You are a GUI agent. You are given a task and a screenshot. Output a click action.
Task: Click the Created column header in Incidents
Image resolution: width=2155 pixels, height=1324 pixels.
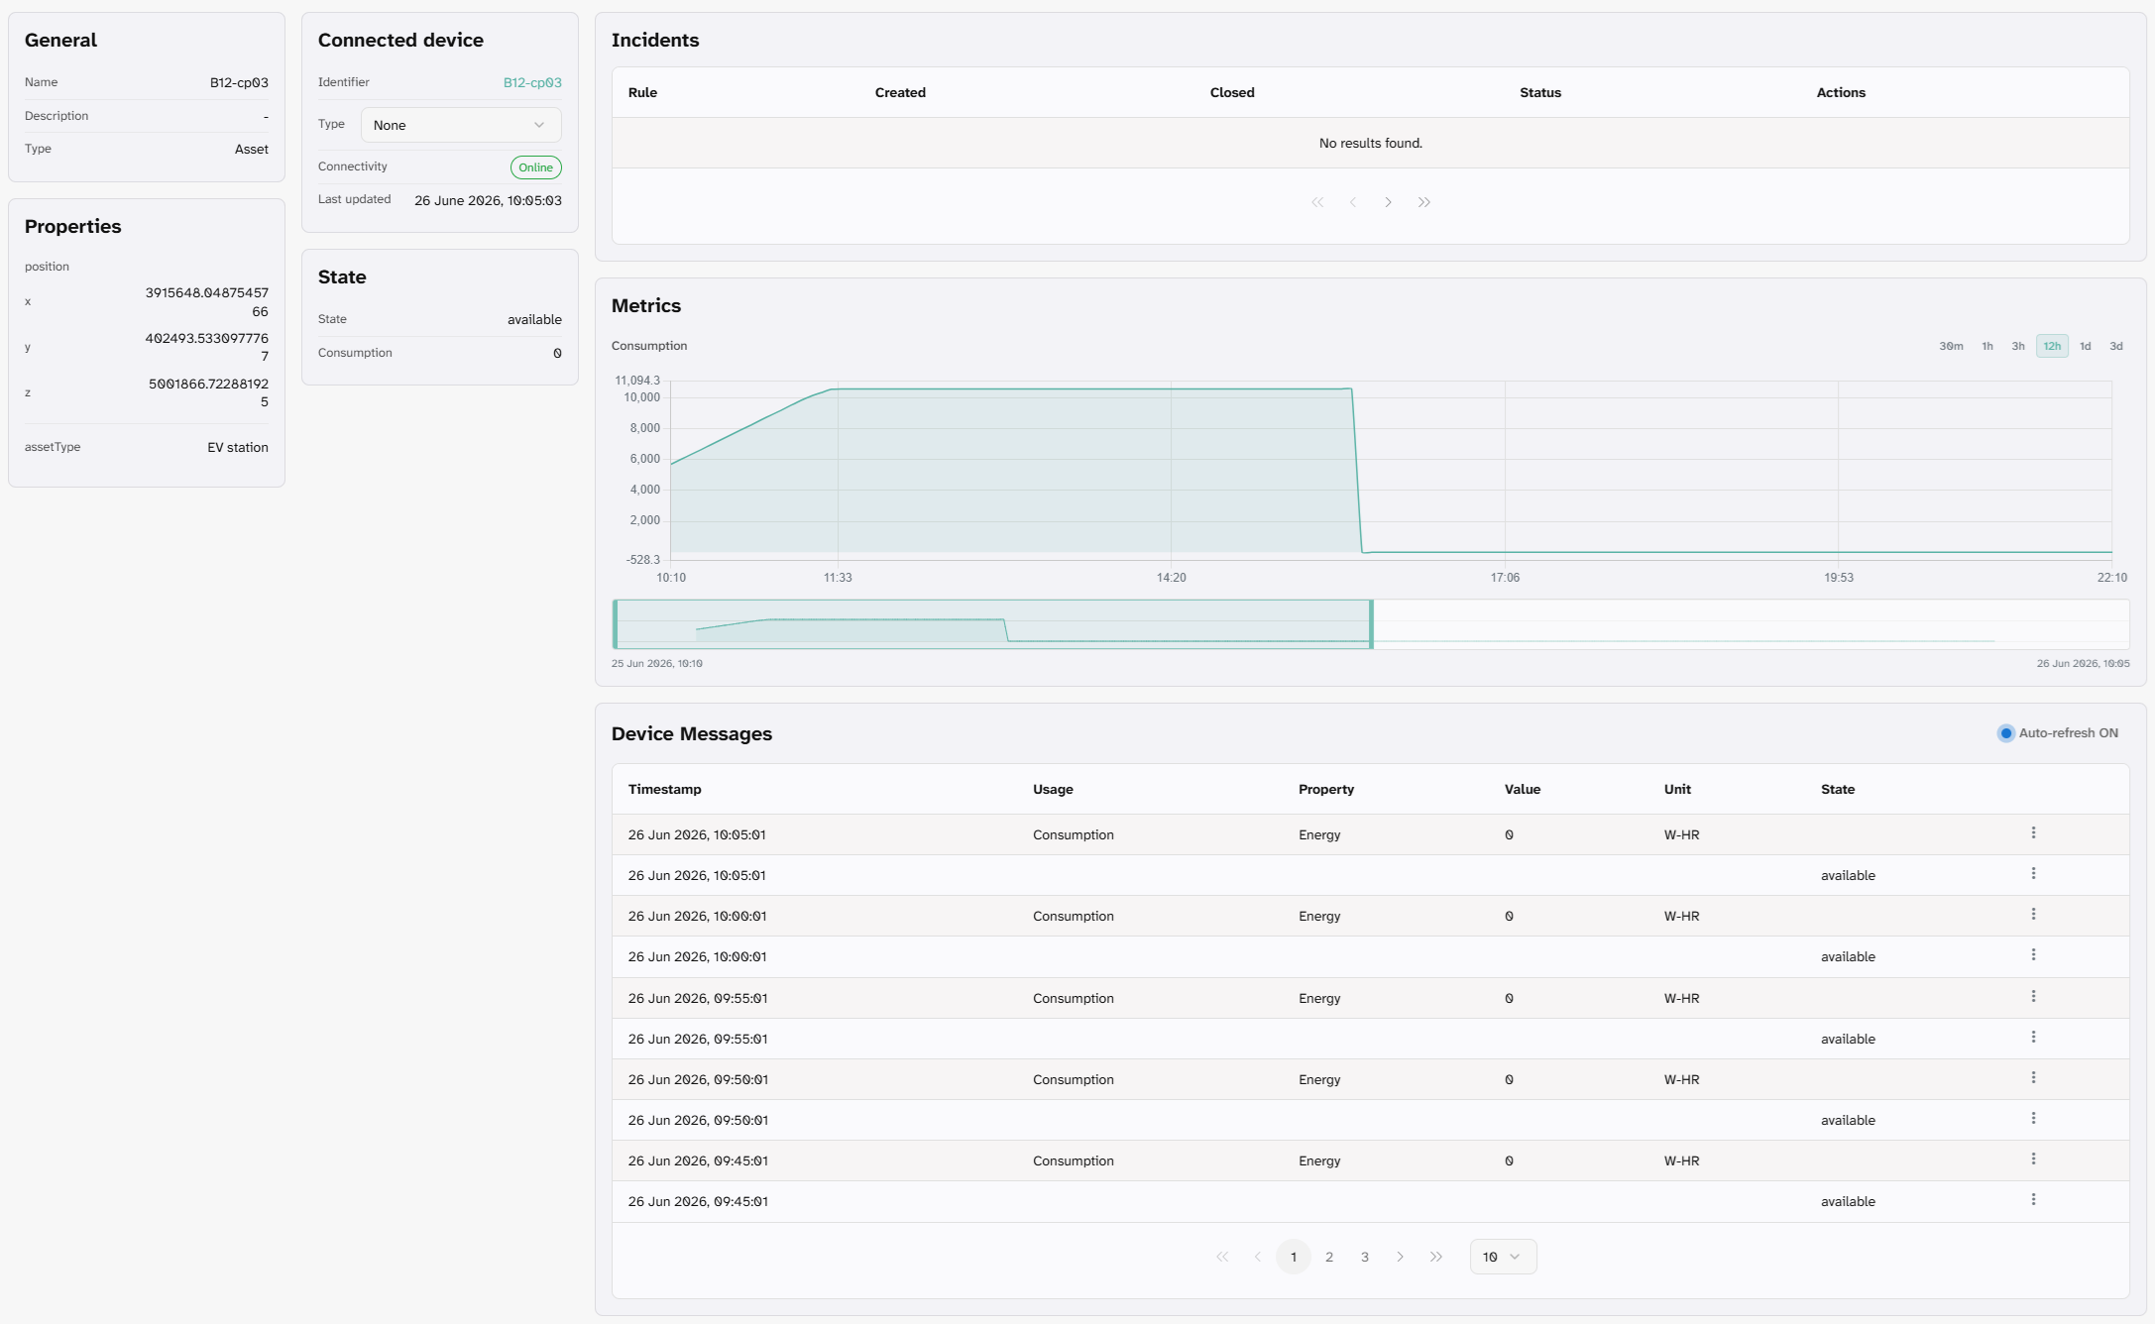tap(900, 92)
